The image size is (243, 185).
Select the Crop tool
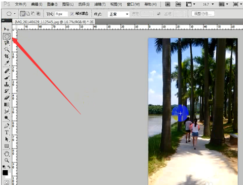click(x=7, y=56)
